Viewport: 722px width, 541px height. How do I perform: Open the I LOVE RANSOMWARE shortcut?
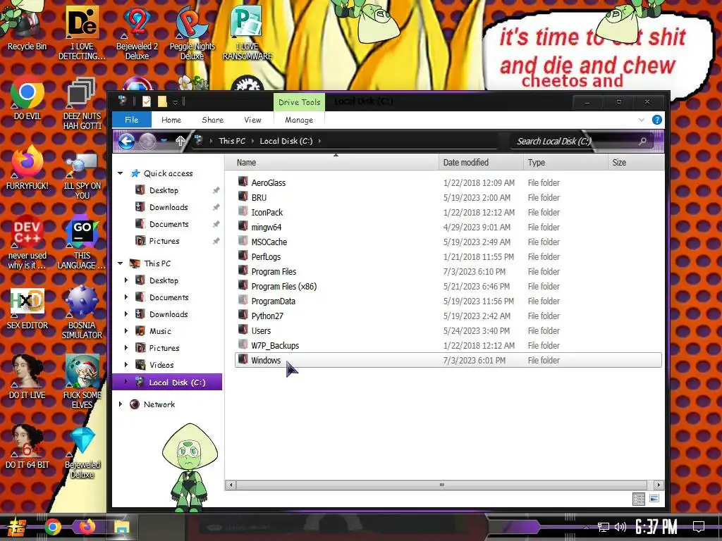[x=247, y=32]
